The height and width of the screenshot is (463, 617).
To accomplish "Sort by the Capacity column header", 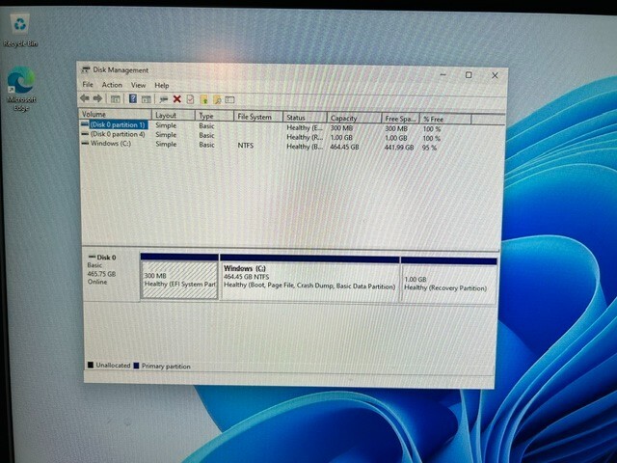I will point(354,118).
